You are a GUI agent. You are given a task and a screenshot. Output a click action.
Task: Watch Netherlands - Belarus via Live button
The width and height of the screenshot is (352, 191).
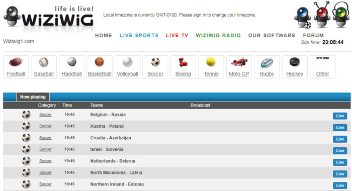[340, 162]
